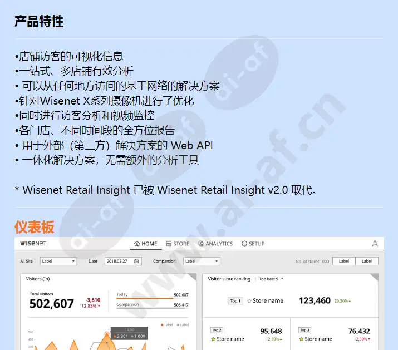Click the No. of stores : 000 text

pos(312,262)
